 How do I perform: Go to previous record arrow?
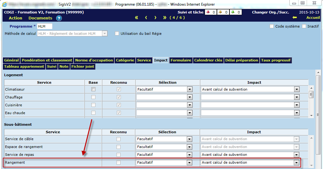tap(146, 18)
